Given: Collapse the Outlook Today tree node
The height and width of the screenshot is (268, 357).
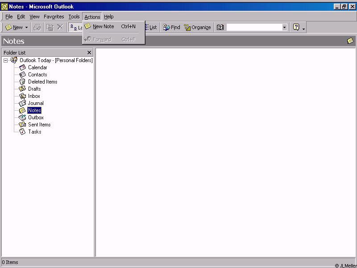Looking at the screenshot, I should (6, 60).
